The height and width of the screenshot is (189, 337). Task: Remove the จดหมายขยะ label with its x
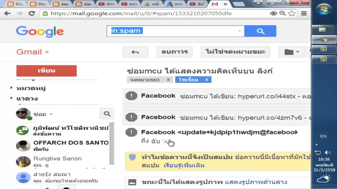pyautogui.click(x=168, y=80)
